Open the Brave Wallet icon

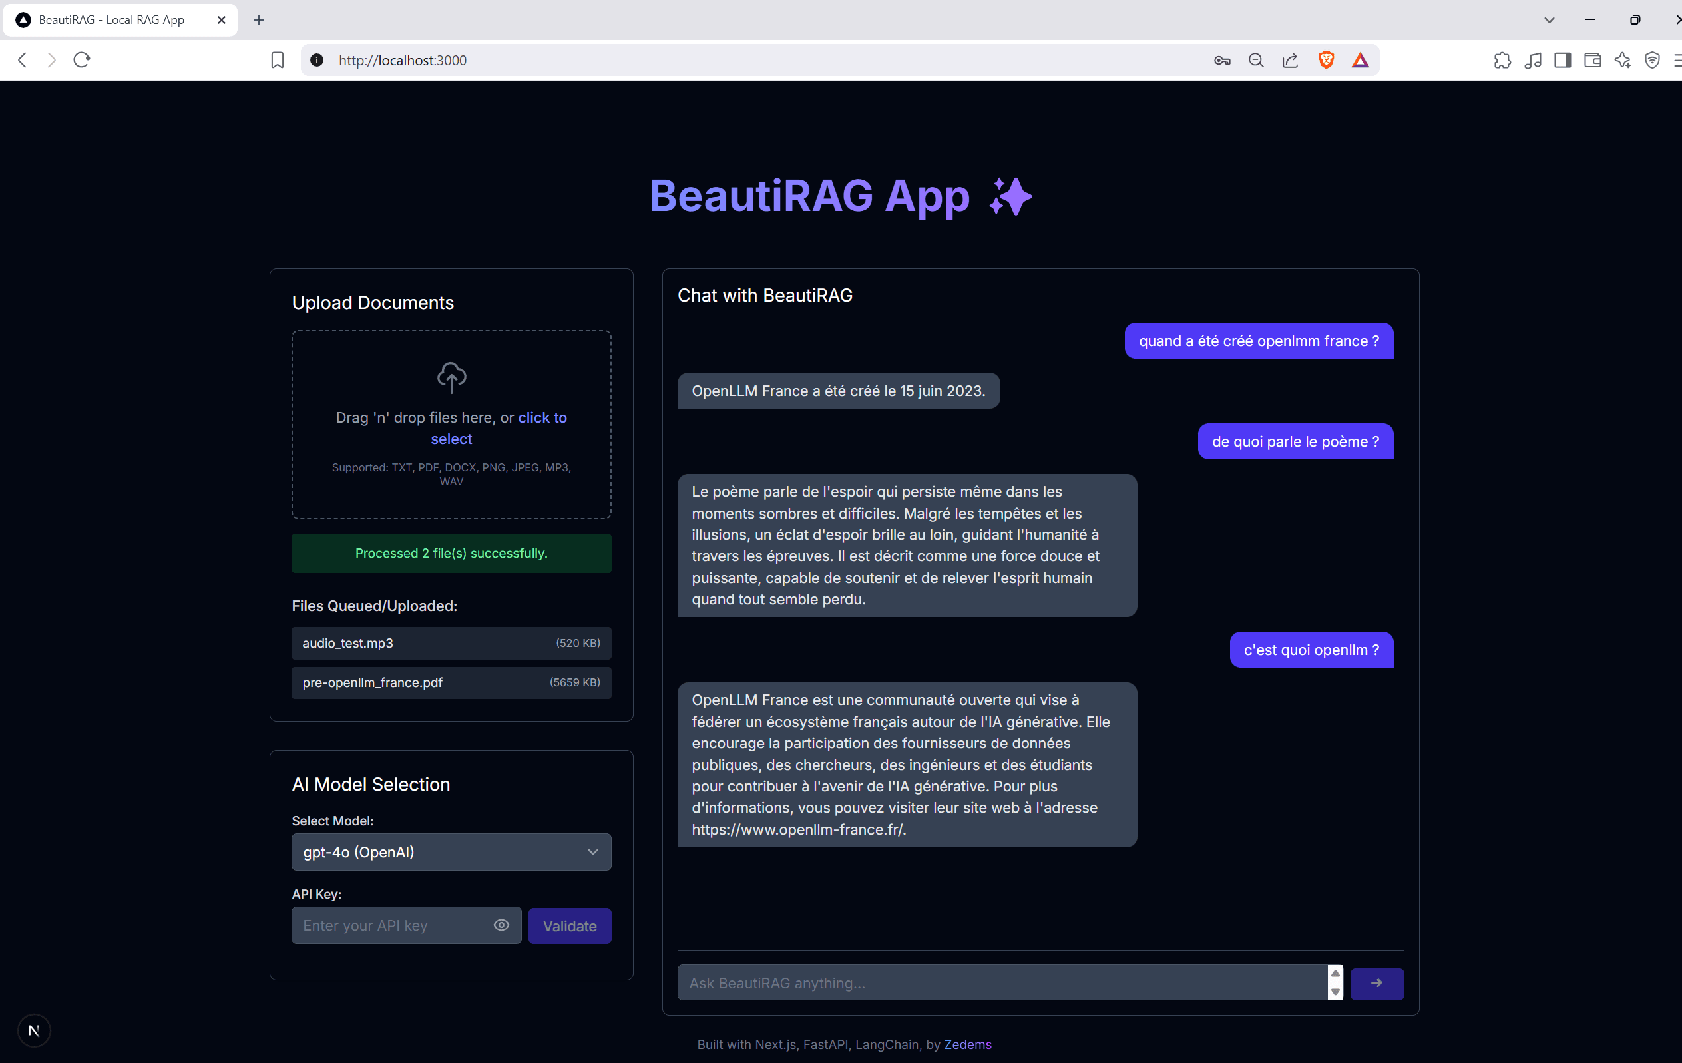[x=1593, y=60]
